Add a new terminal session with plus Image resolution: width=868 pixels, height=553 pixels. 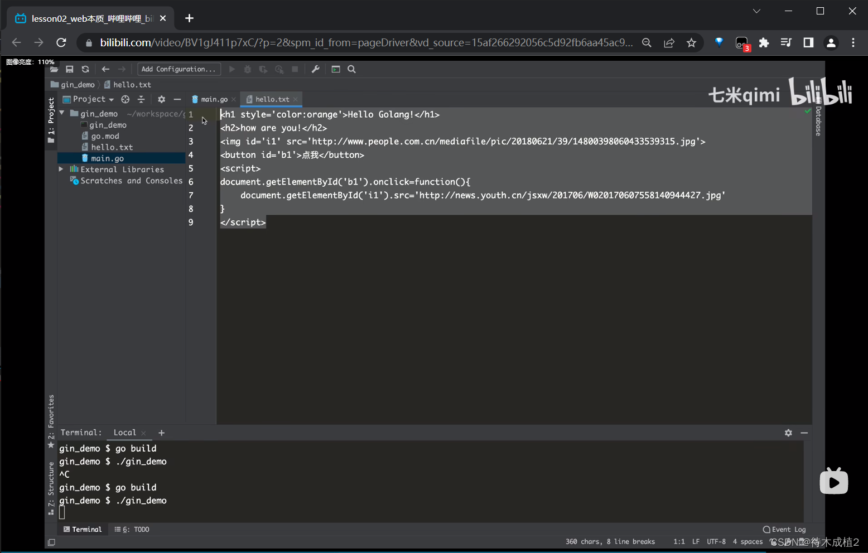(x=161, y=433)
